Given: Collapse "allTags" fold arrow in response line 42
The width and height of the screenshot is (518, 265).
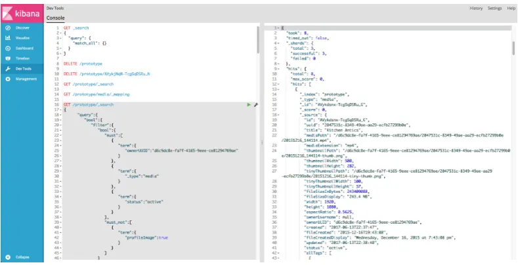Looking at the screenshot, I should [x=278, y=253].
